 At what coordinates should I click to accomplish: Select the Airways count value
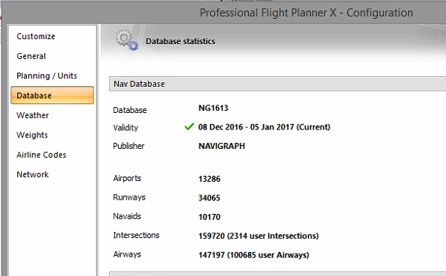(254, 255)
